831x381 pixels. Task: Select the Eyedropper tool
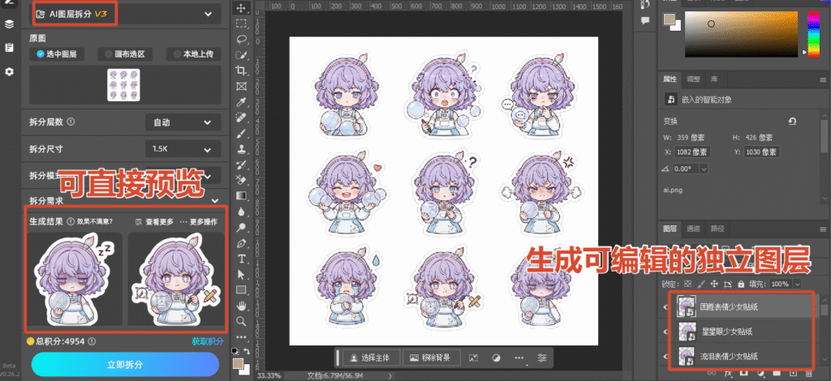coord(242,101)
